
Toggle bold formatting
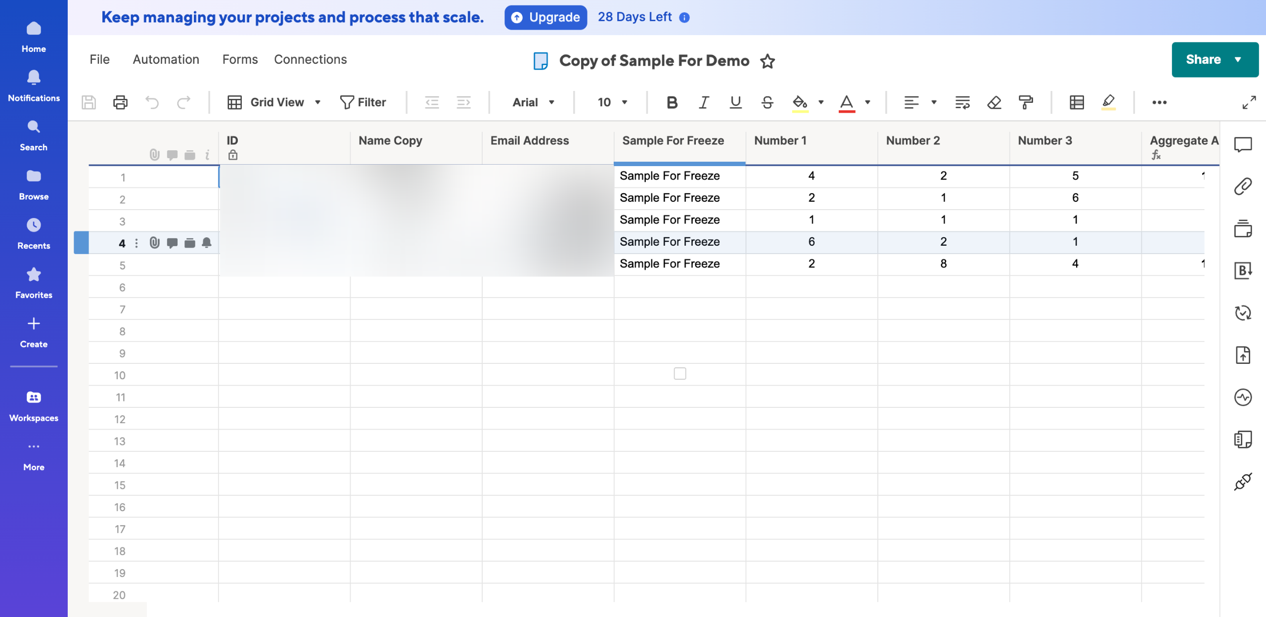(x=672, y=102)
